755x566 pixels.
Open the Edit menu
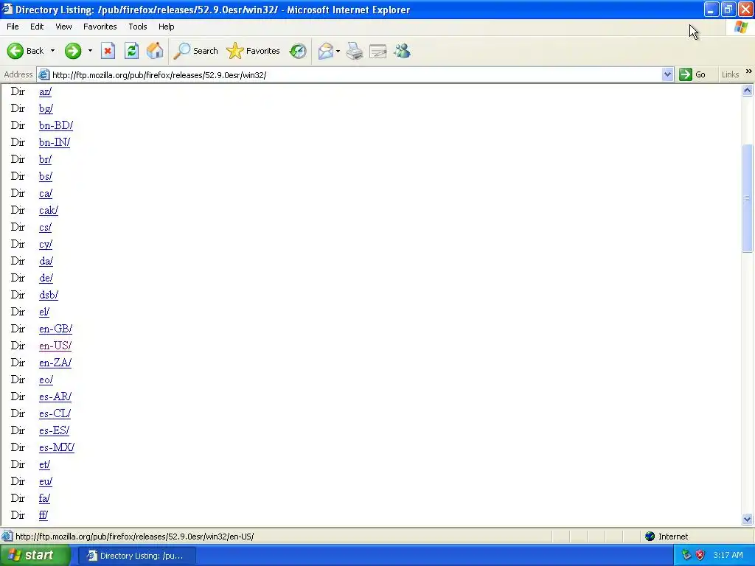click(37, 27)
